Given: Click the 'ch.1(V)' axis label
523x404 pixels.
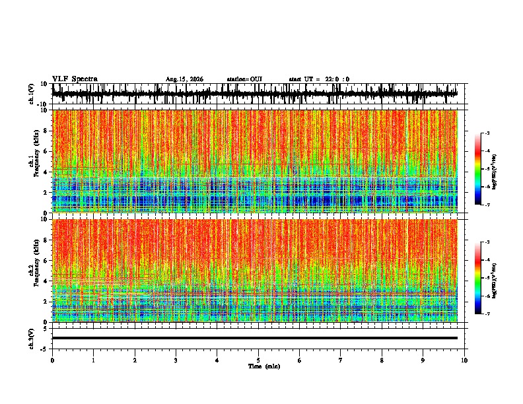Looking at the screenshot, I should pyautogui.click(x=32, y=94).
